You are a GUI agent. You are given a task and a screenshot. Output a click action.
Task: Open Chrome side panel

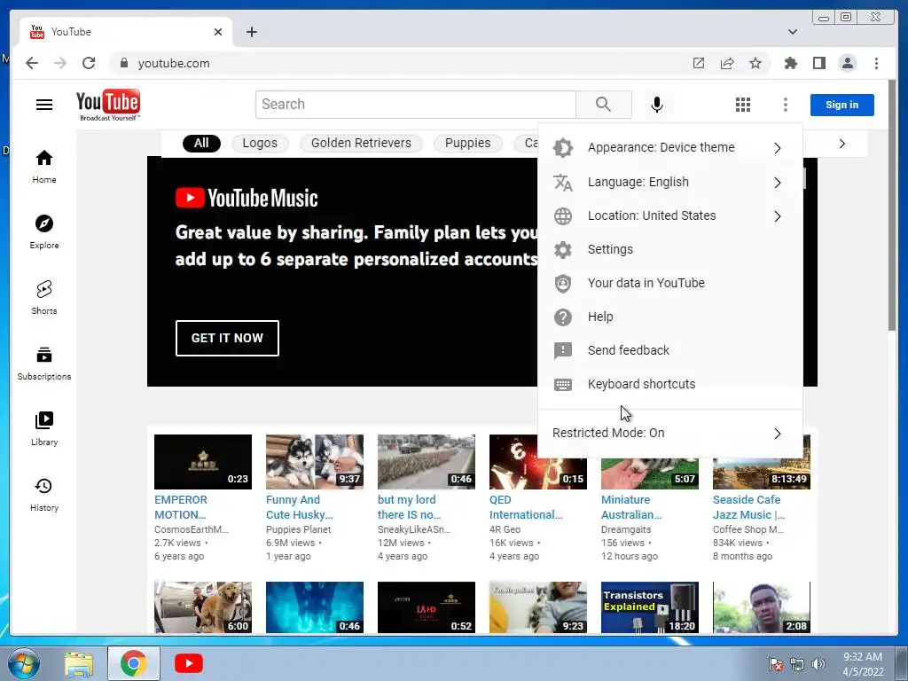[x=818, y=63]
